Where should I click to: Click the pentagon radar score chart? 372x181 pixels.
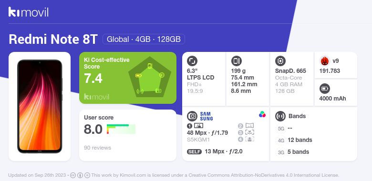click(x=149, y=77)
